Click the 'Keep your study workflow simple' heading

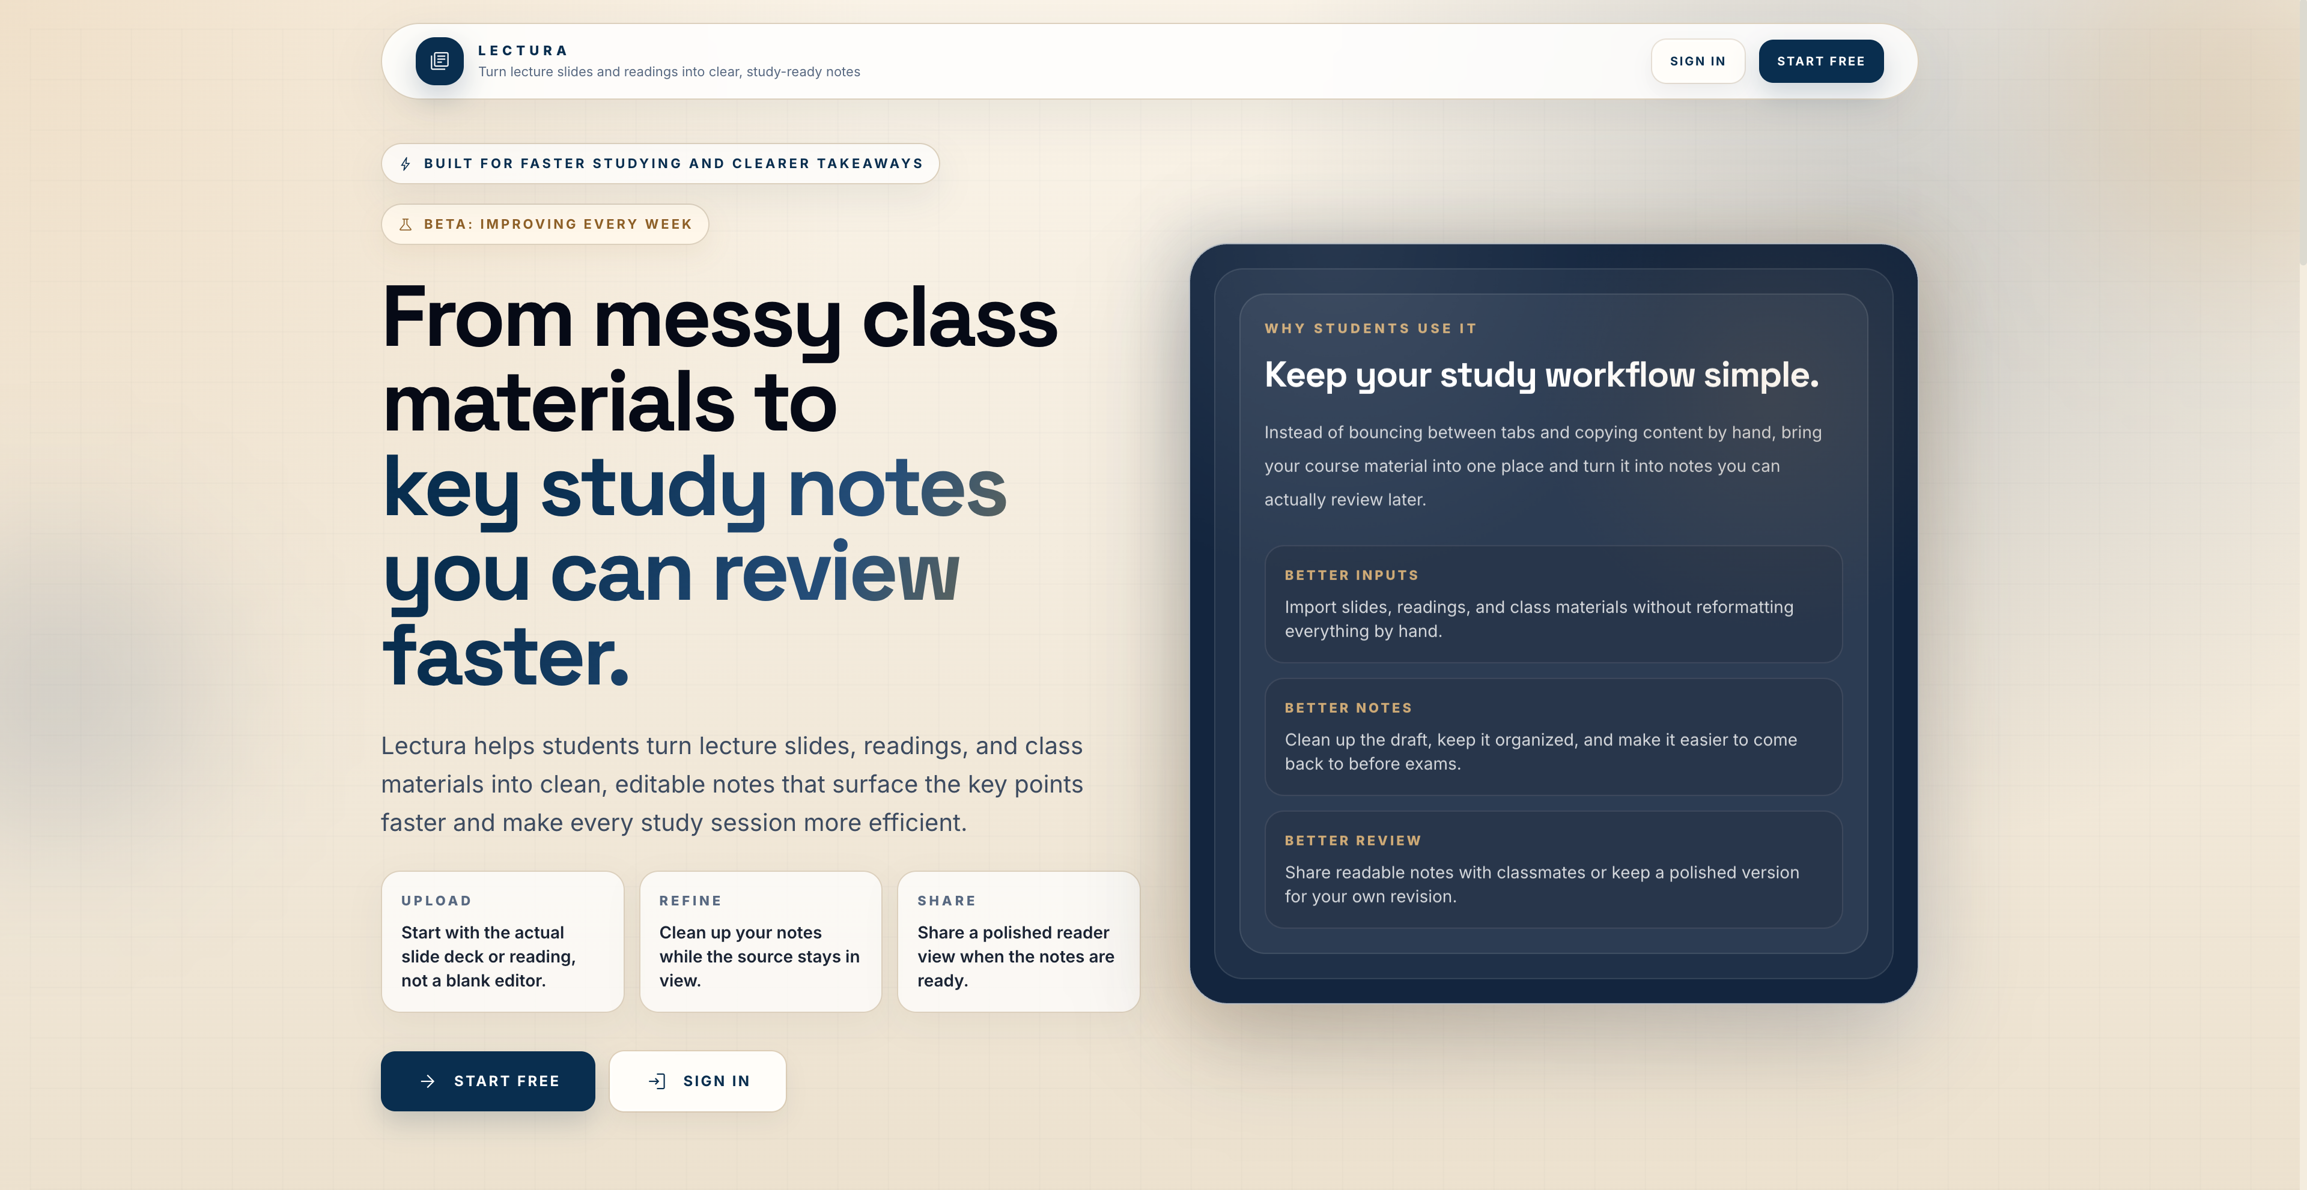point(1541,375)
